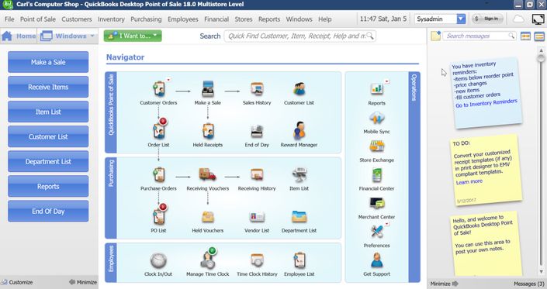Expand the Sysadmin user dropdown
This screenshot has height=289, width=547.
461,19
